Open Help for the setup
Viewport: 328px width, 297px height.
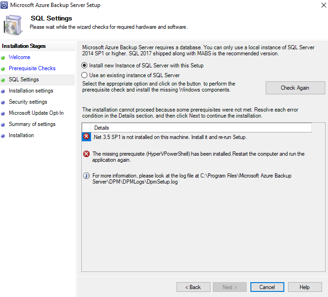tap(305, 287)
